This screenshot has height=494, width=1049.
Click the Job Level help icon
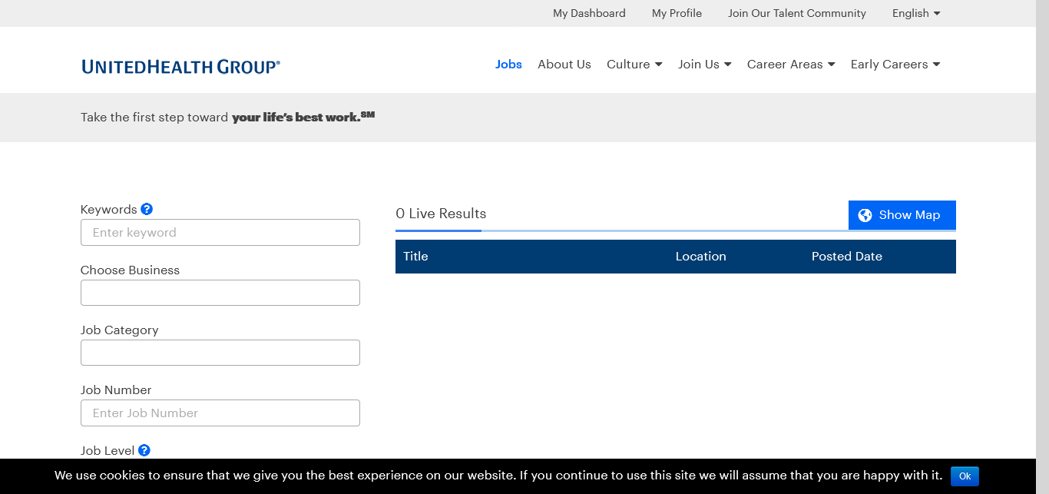[144, 450]
